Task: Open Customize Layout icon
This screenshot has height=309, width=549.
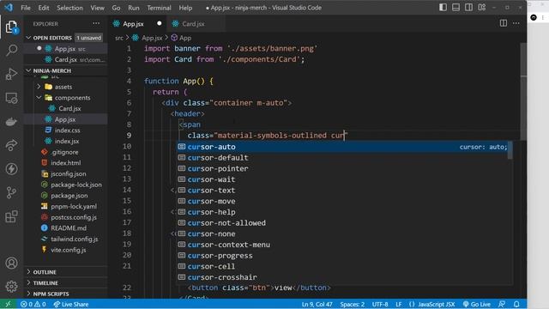Action: tap(482, 8)
